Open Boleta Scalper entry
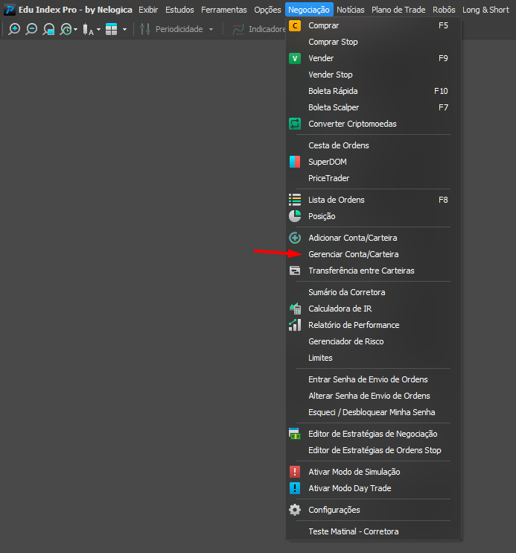This screenshot has width=516, height=553. (x=374, y=107)
